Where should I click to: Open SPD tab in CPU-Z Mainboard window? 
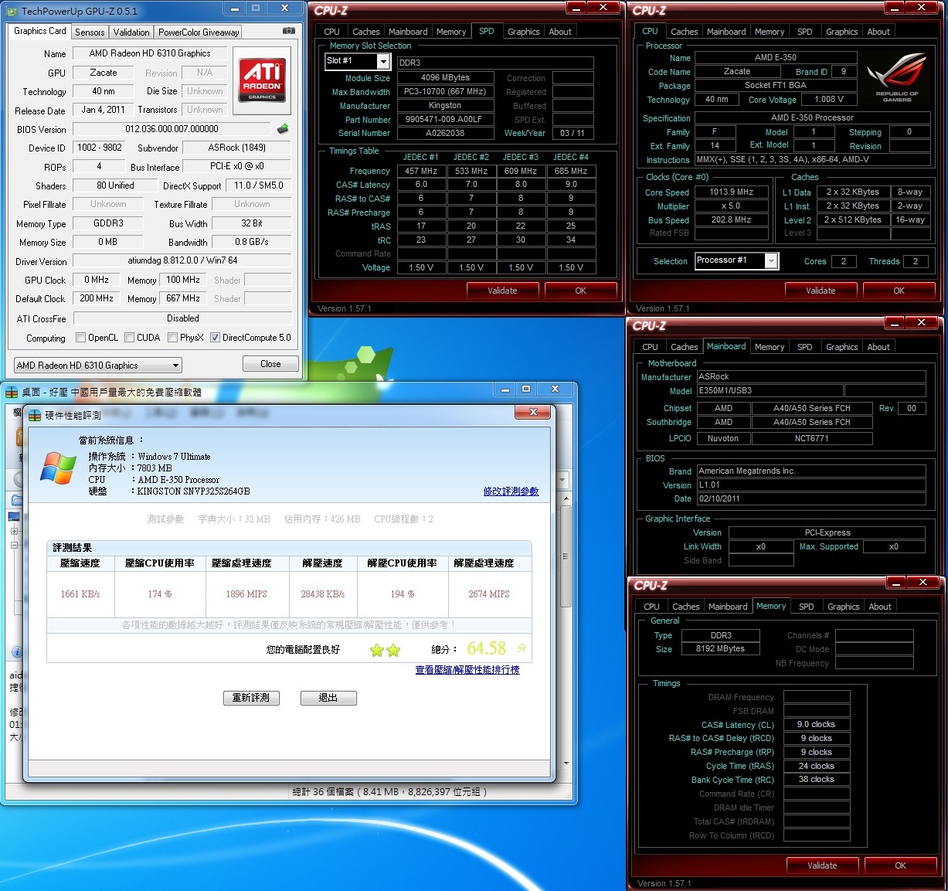pyautogui.click(x=804, y=347)
